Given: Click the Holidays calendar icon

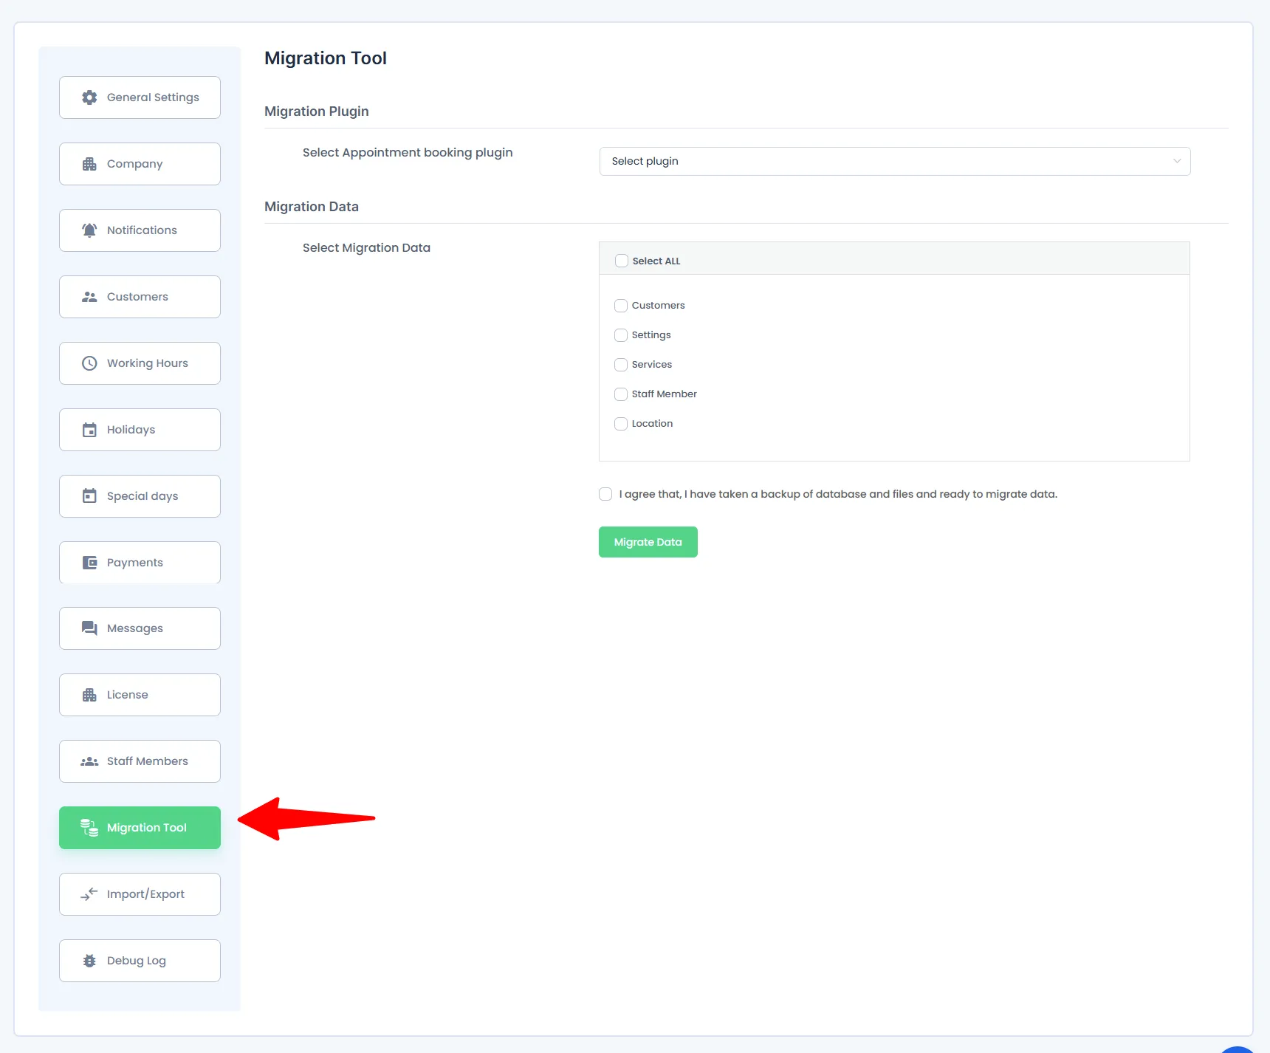Looking at the screenshot, I should tap(89, 430).
